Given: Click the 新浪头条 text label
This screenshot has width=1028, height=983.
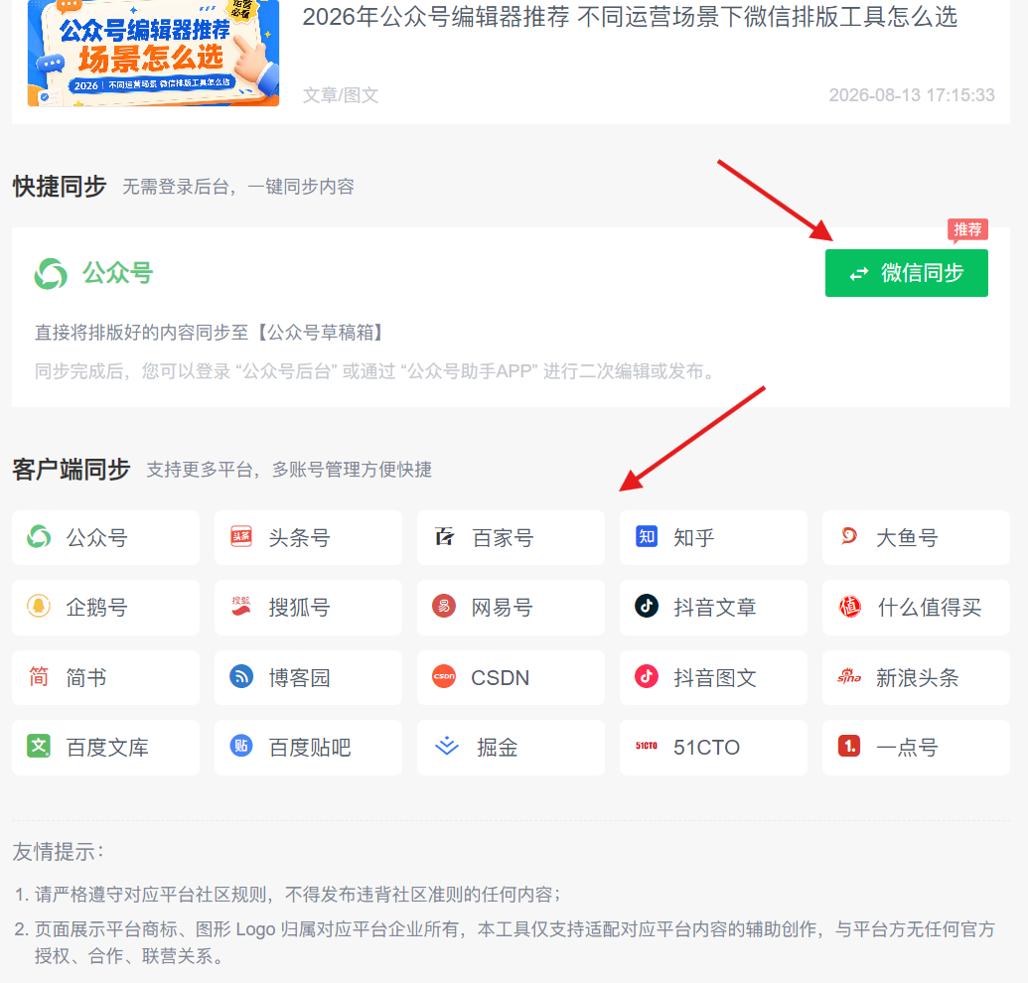Looking at the screenshot, I should 917,677.
